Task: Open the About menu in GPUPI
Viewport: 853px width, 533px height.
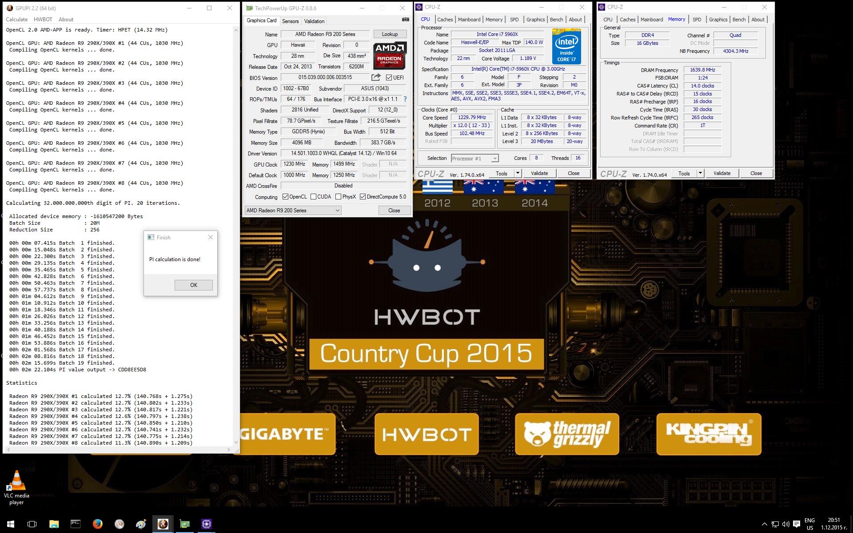Action: 66,20
